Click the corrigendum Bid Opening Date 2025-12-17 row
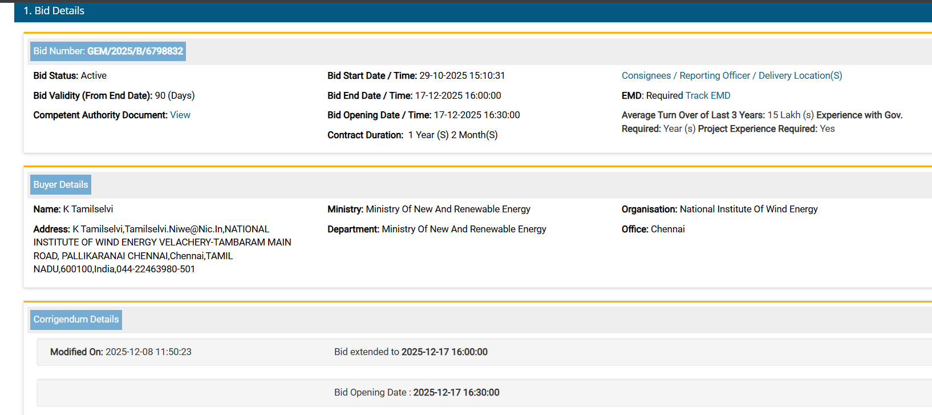932x415 pixels. [x=416, y=393]
